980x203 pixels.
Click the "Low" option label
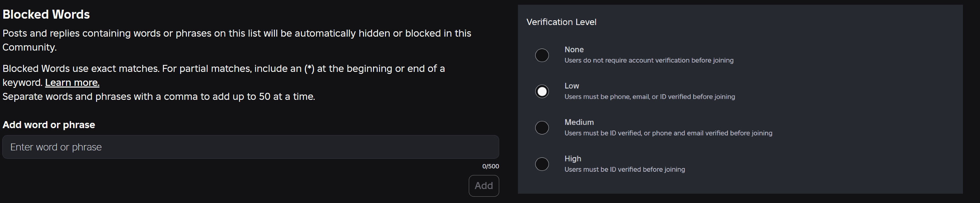[571, 86]
